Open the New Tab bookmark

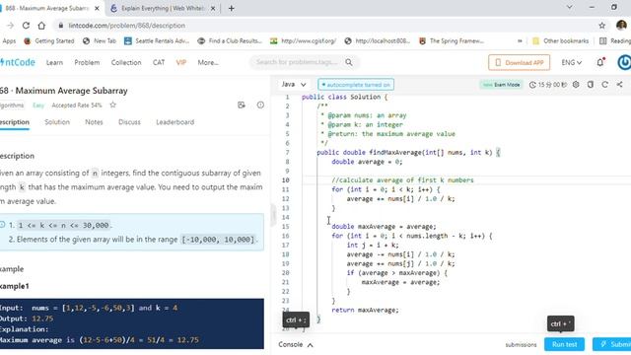[x=100, y=41]
